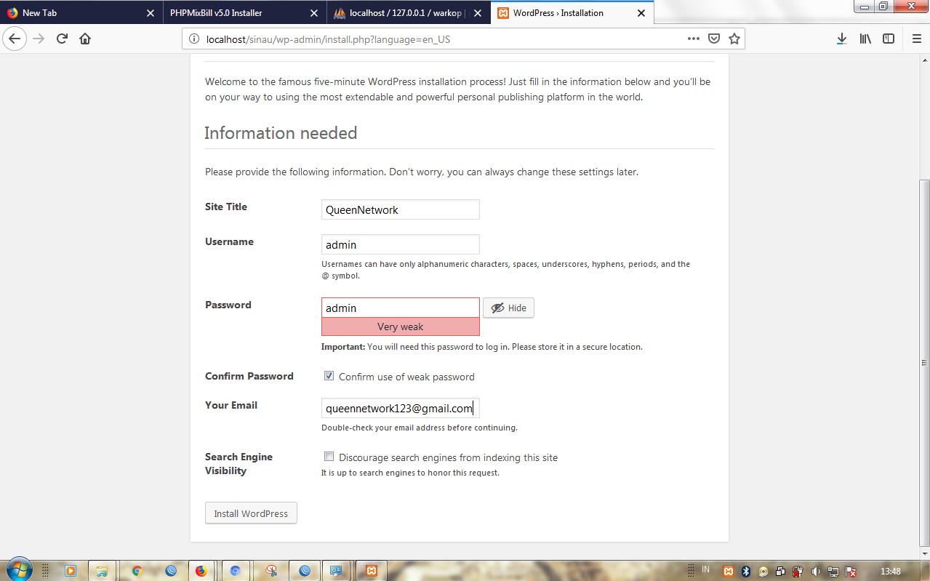Launch Windows Media Player from taskbar
Image resolution: width=930 pixels, height=581 pixels.
[x=71, y=571]
